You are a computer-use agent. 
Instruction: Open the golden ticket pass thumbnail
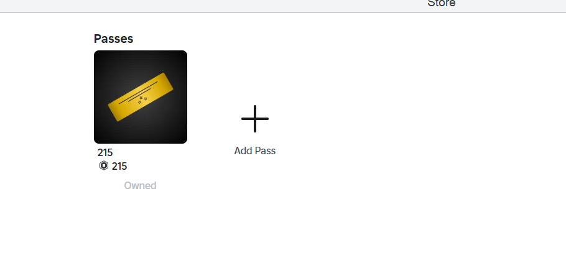[141, 97]
